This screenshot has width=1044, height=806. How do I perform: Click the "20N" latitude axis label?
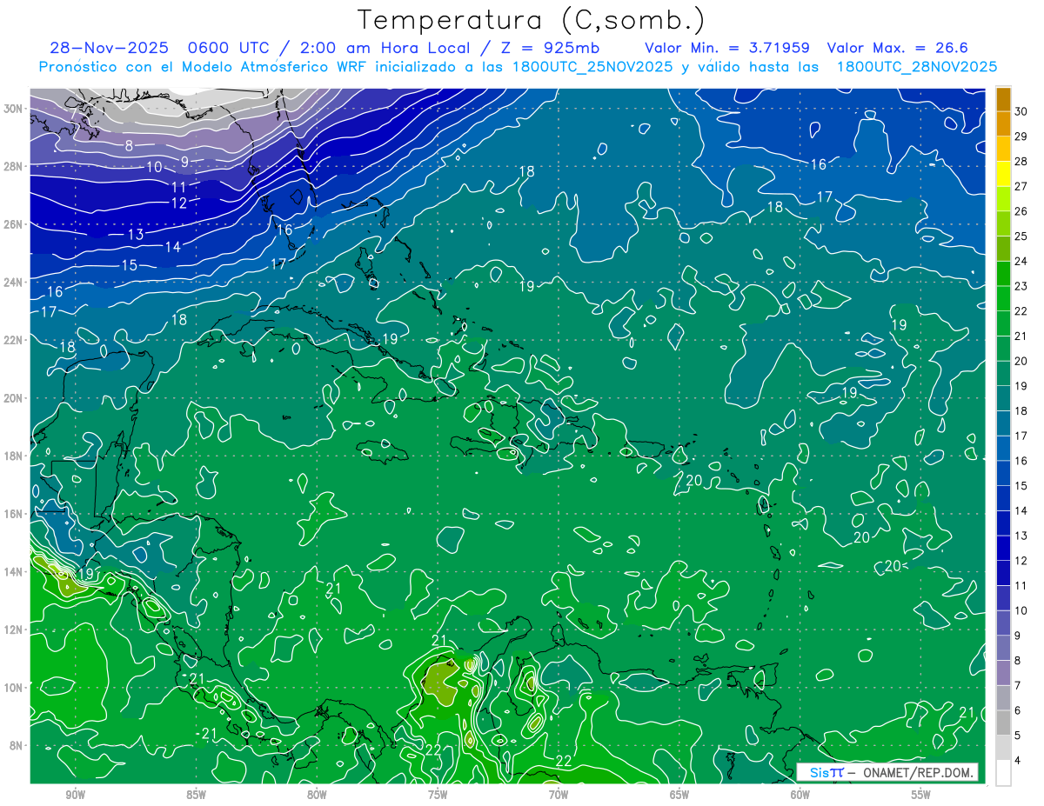[14, 398]
